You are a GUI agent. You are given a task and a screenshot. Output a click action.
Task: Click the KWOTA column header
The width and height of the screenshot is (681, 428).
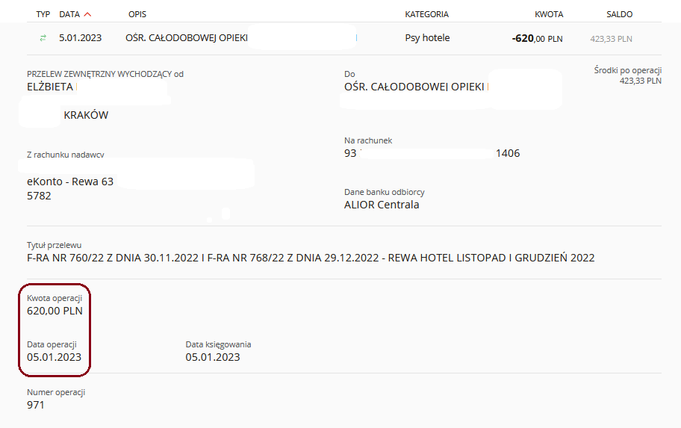[549, 14]
